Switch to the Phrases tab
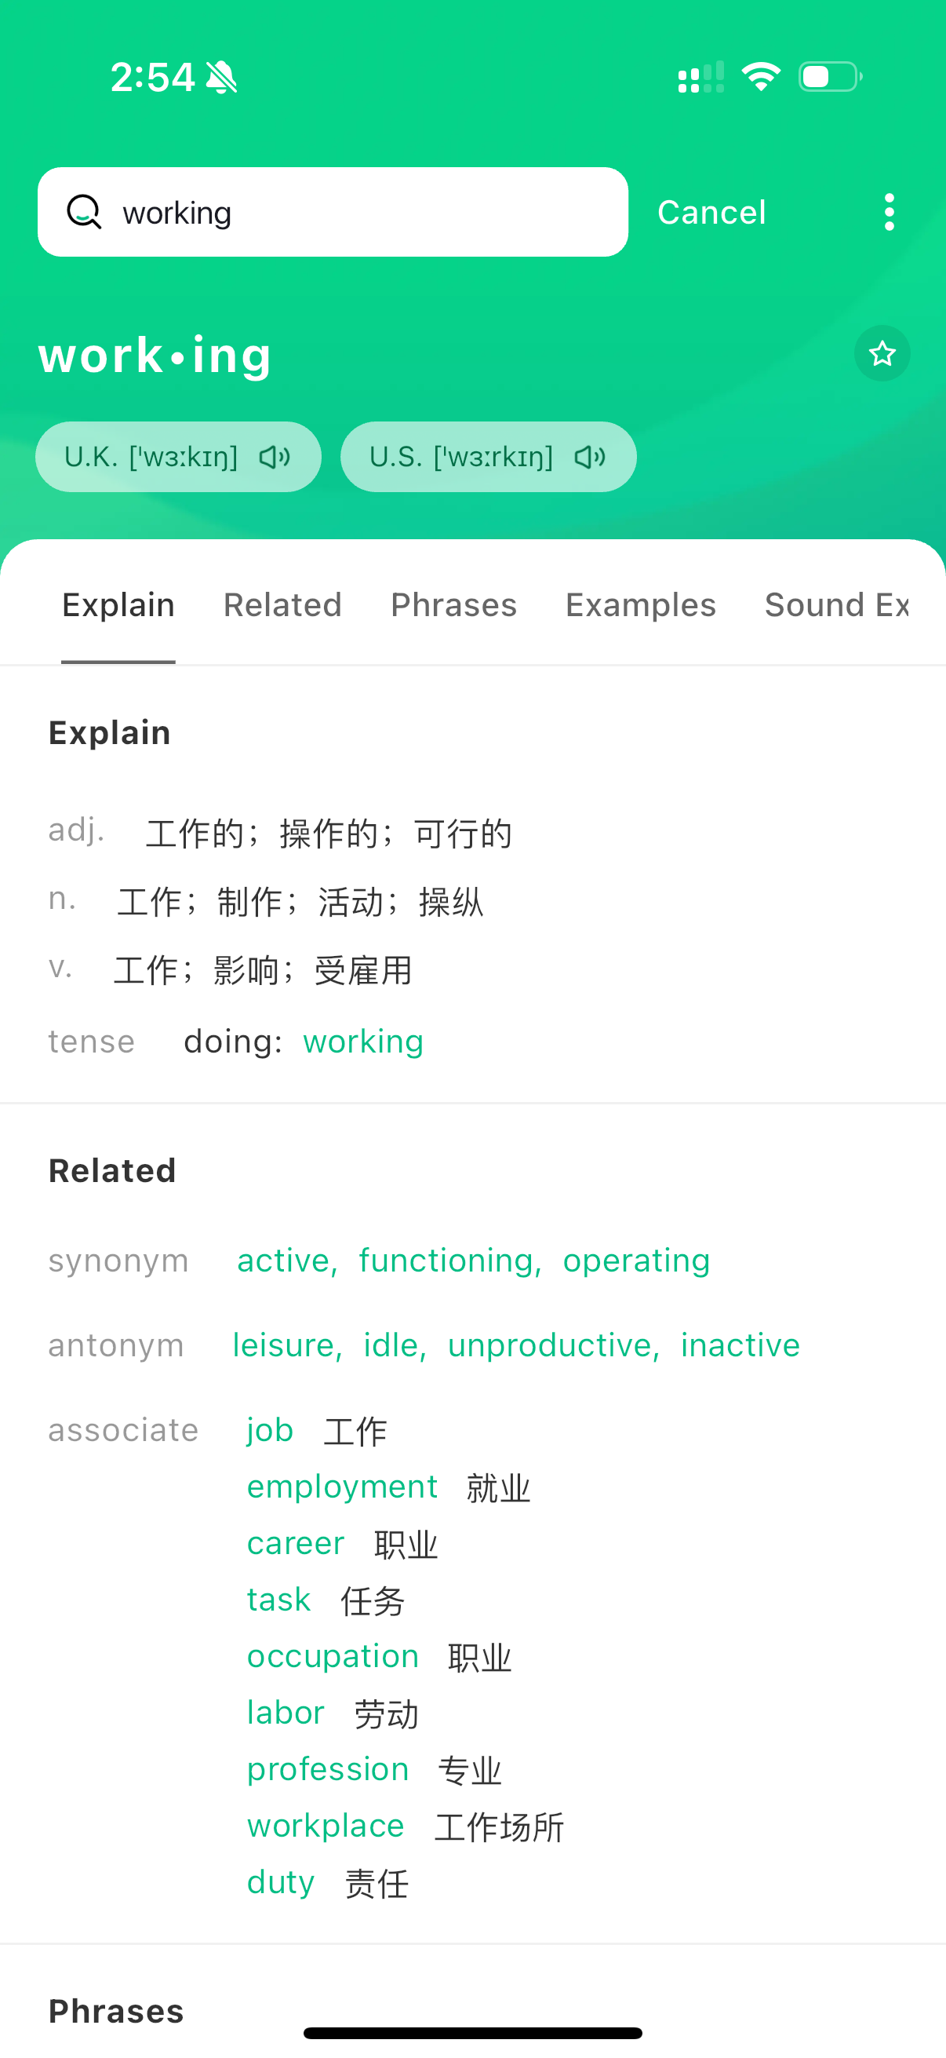This screenshot has height=2058, width=946. tap(453, 605)
